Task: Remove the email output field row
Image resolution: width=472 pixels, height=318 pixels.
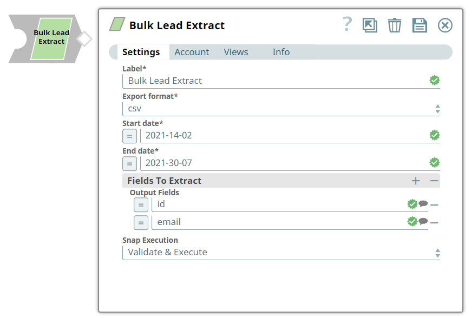Action: point(434,223)
